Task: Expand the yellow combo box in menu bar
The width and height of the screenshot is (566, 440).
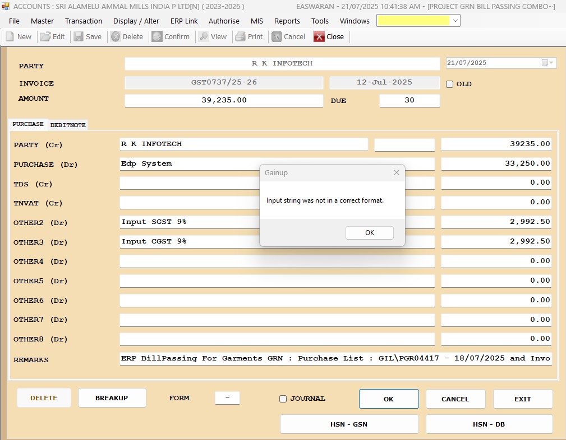Action: tap(455, 21)
